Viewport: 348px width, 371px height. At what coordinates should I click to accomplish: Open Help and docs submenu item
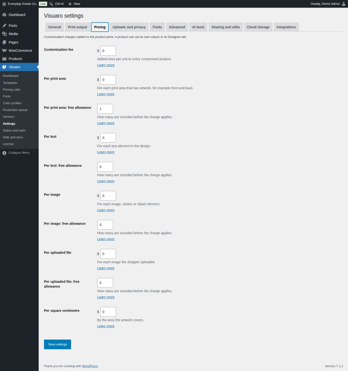click(13, 137)
